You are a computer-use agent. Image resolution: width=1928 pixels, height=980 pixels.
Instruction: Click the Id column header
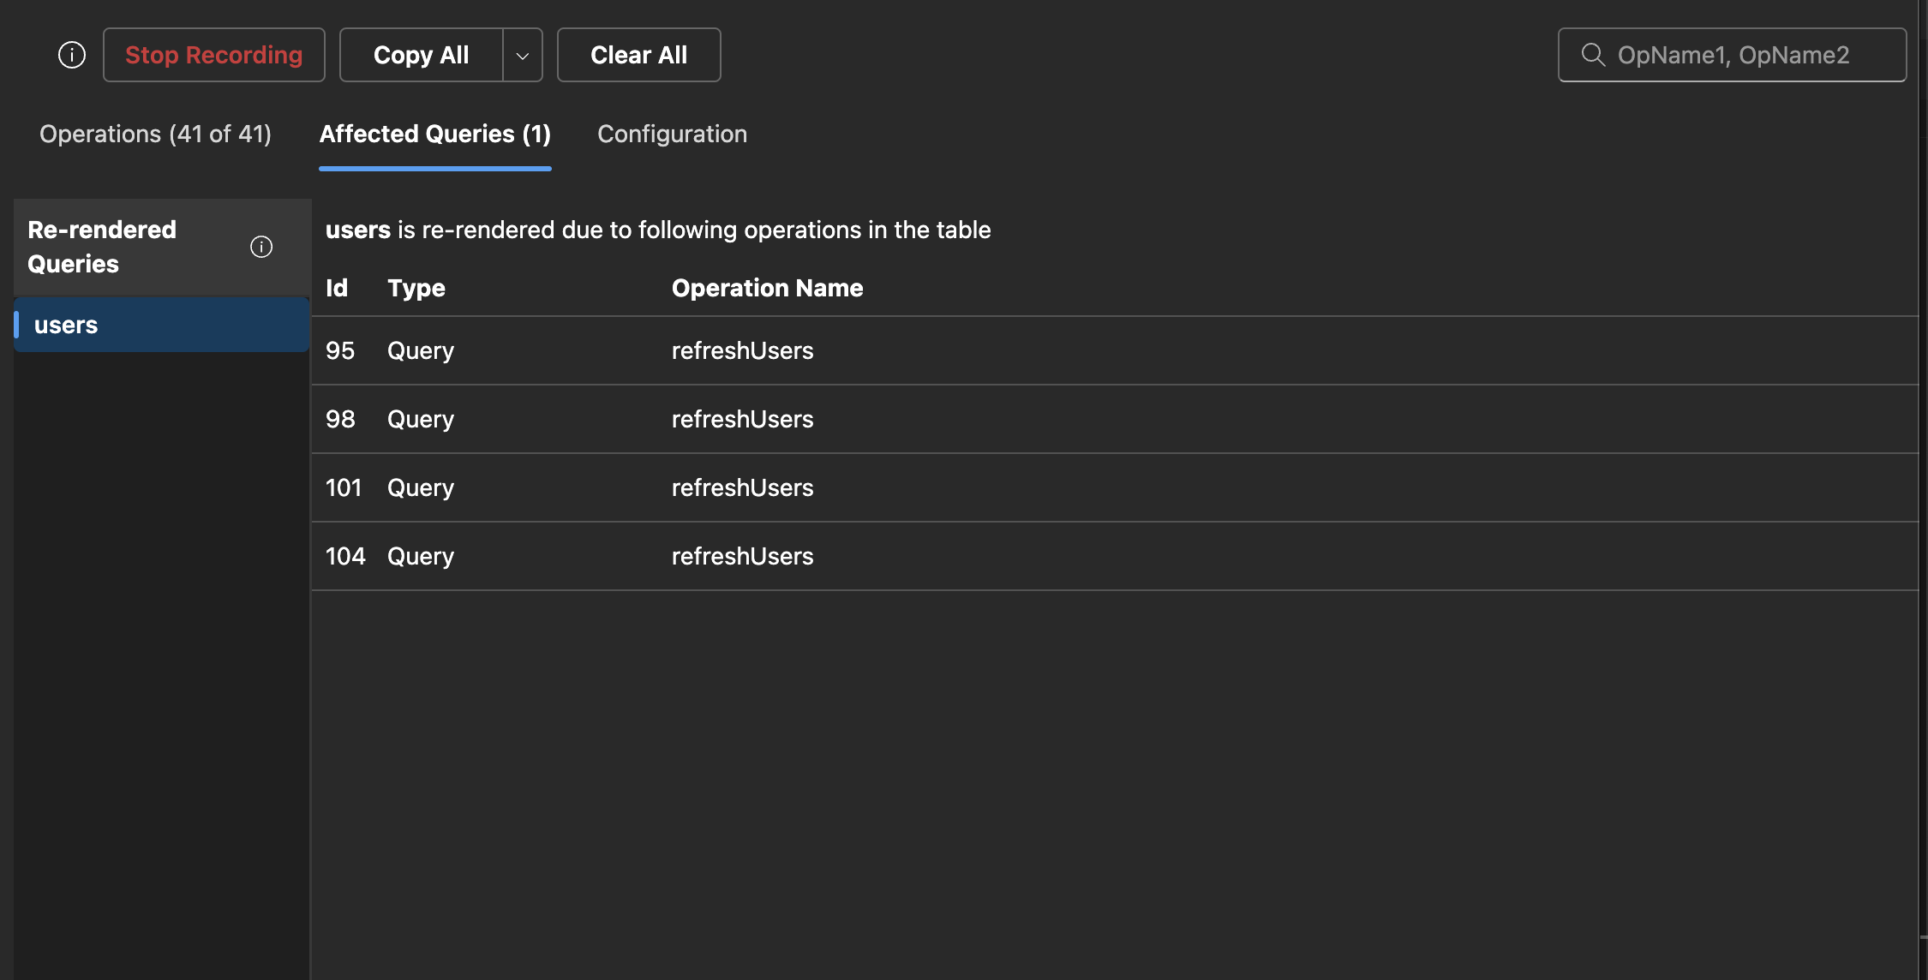337,288
